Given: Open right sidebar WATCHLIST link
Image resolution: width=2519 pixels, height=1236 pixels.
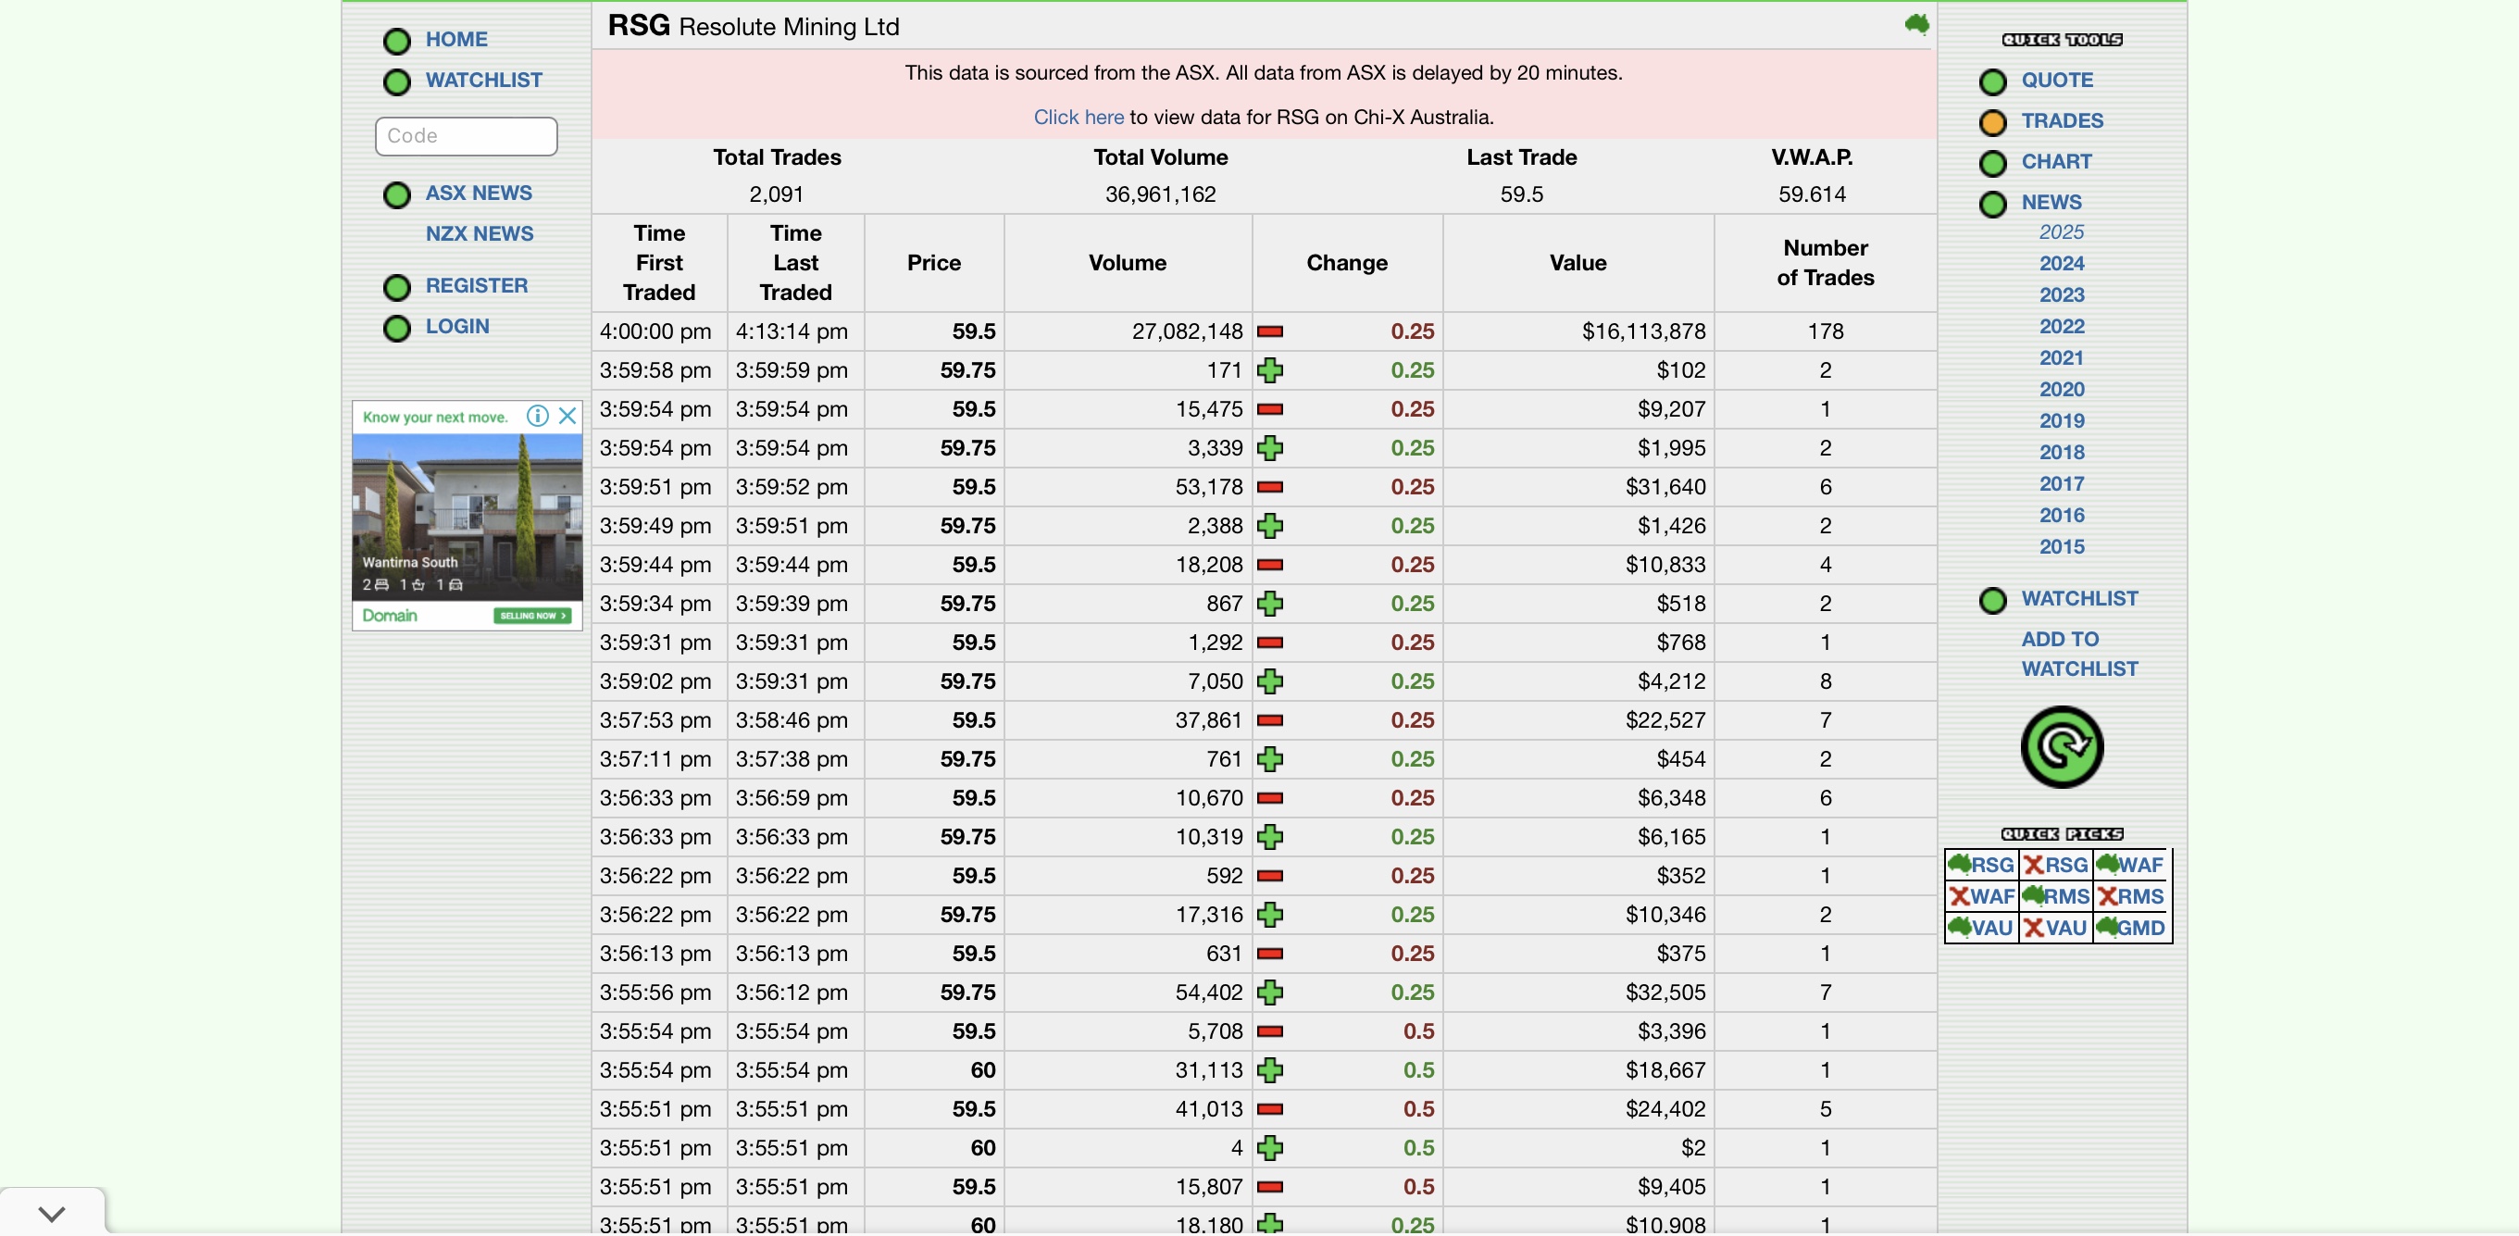Looking at the screenshot, I should (x=2080, y=598).
